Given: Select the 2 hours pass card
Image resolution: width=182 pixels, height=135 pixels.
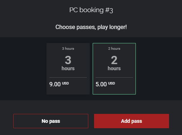Looking at the screenshot, I should coord(114,69).
